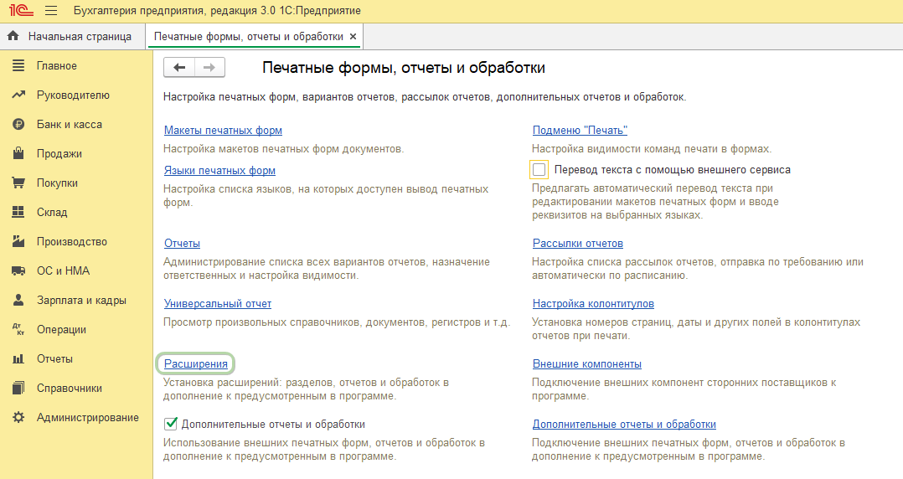Image resolution: width=903 pixels, height=479 pixels.
Task: Go back with the left arrow button
Action: [179, 67]
